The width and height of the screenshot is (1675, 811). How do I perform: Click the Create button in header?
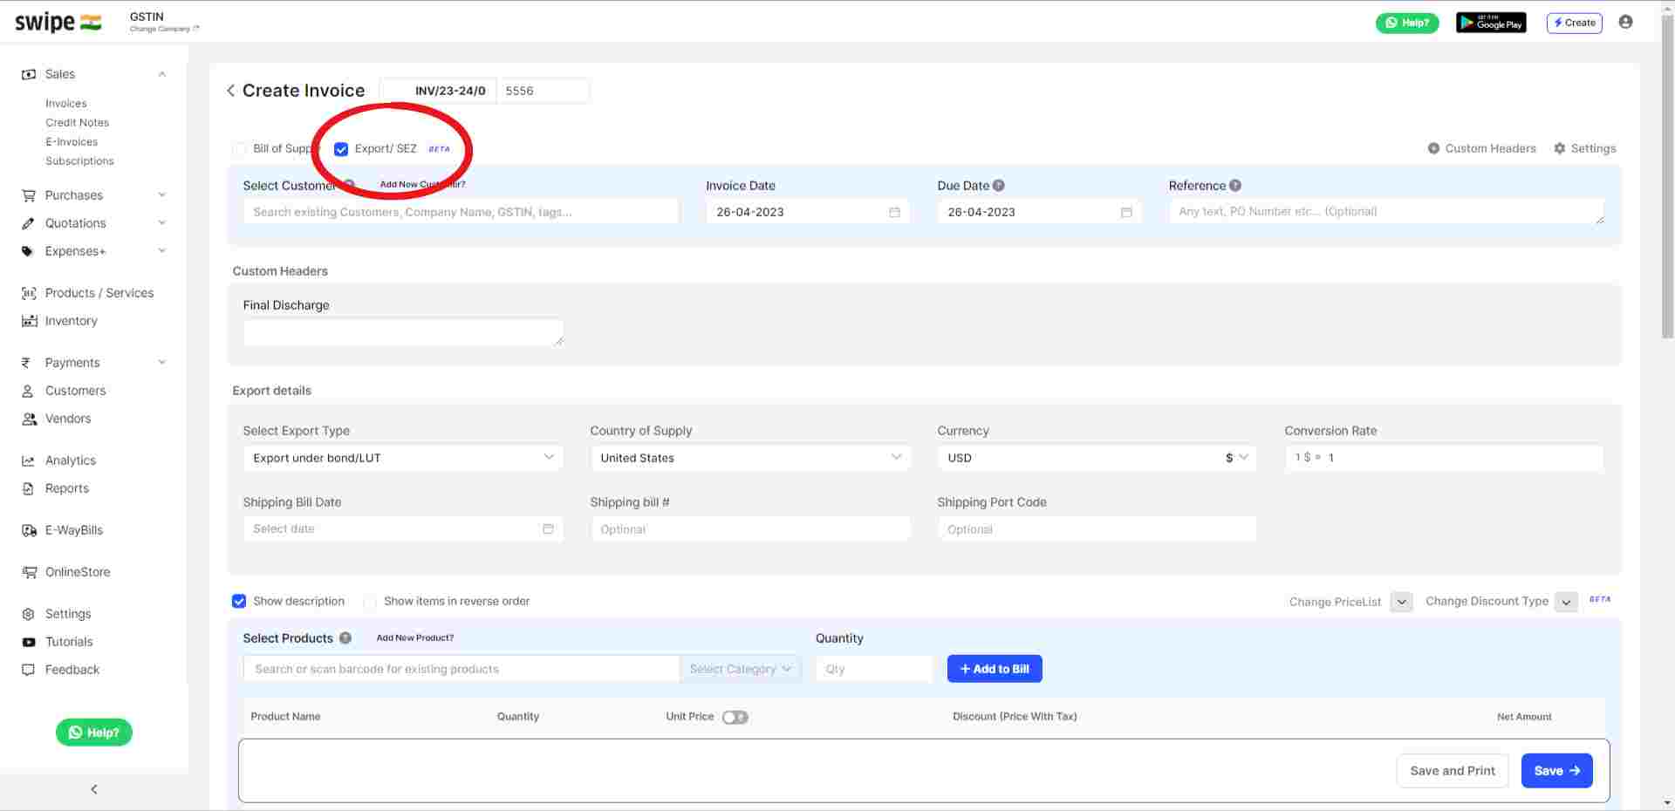tap(1575, 23)
